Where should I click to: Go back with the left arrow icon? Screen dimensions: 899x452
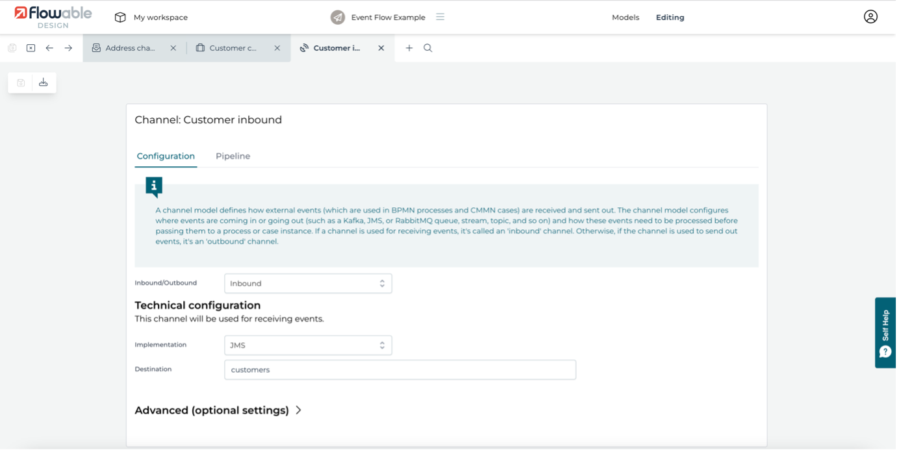pos(49,48)
